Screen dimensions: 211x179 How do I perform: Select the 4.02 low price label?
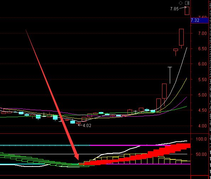[x=87, y=126]
